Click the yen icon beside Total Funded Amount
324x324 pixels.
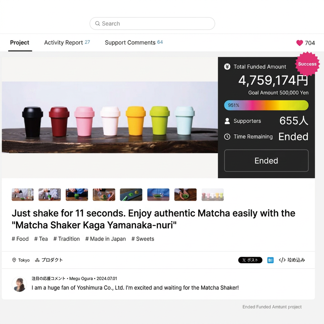pyautogui.click(x=227, y=67)
